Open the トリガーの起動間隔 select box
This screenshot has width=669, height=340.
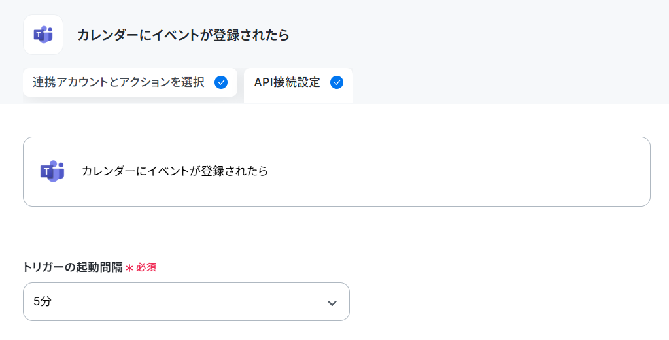coord(186,301)
